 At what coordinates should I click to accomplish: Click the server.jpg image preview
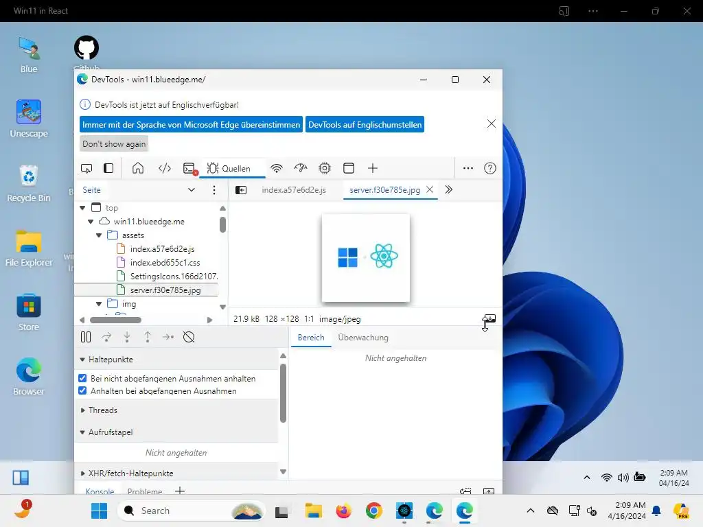pos(366,258)
